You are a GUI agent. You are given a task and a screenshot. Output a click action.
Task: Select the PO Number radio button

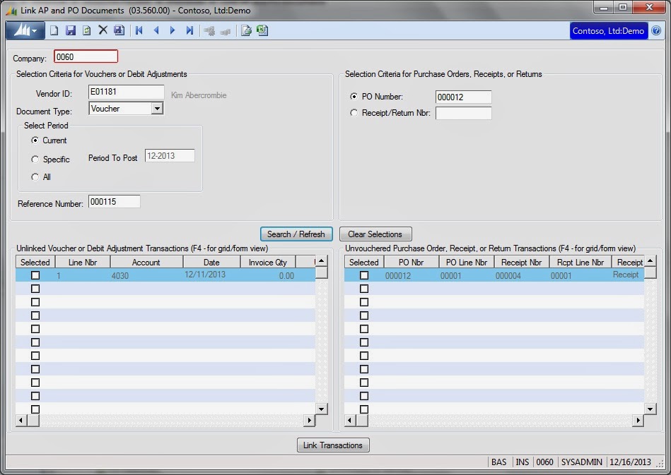click(x=354, y=97)
